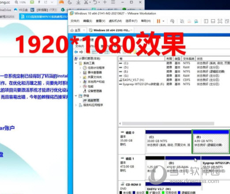Open the VMware 编辑(E) menu
This screenshot has height=194, width=230.
87,21
